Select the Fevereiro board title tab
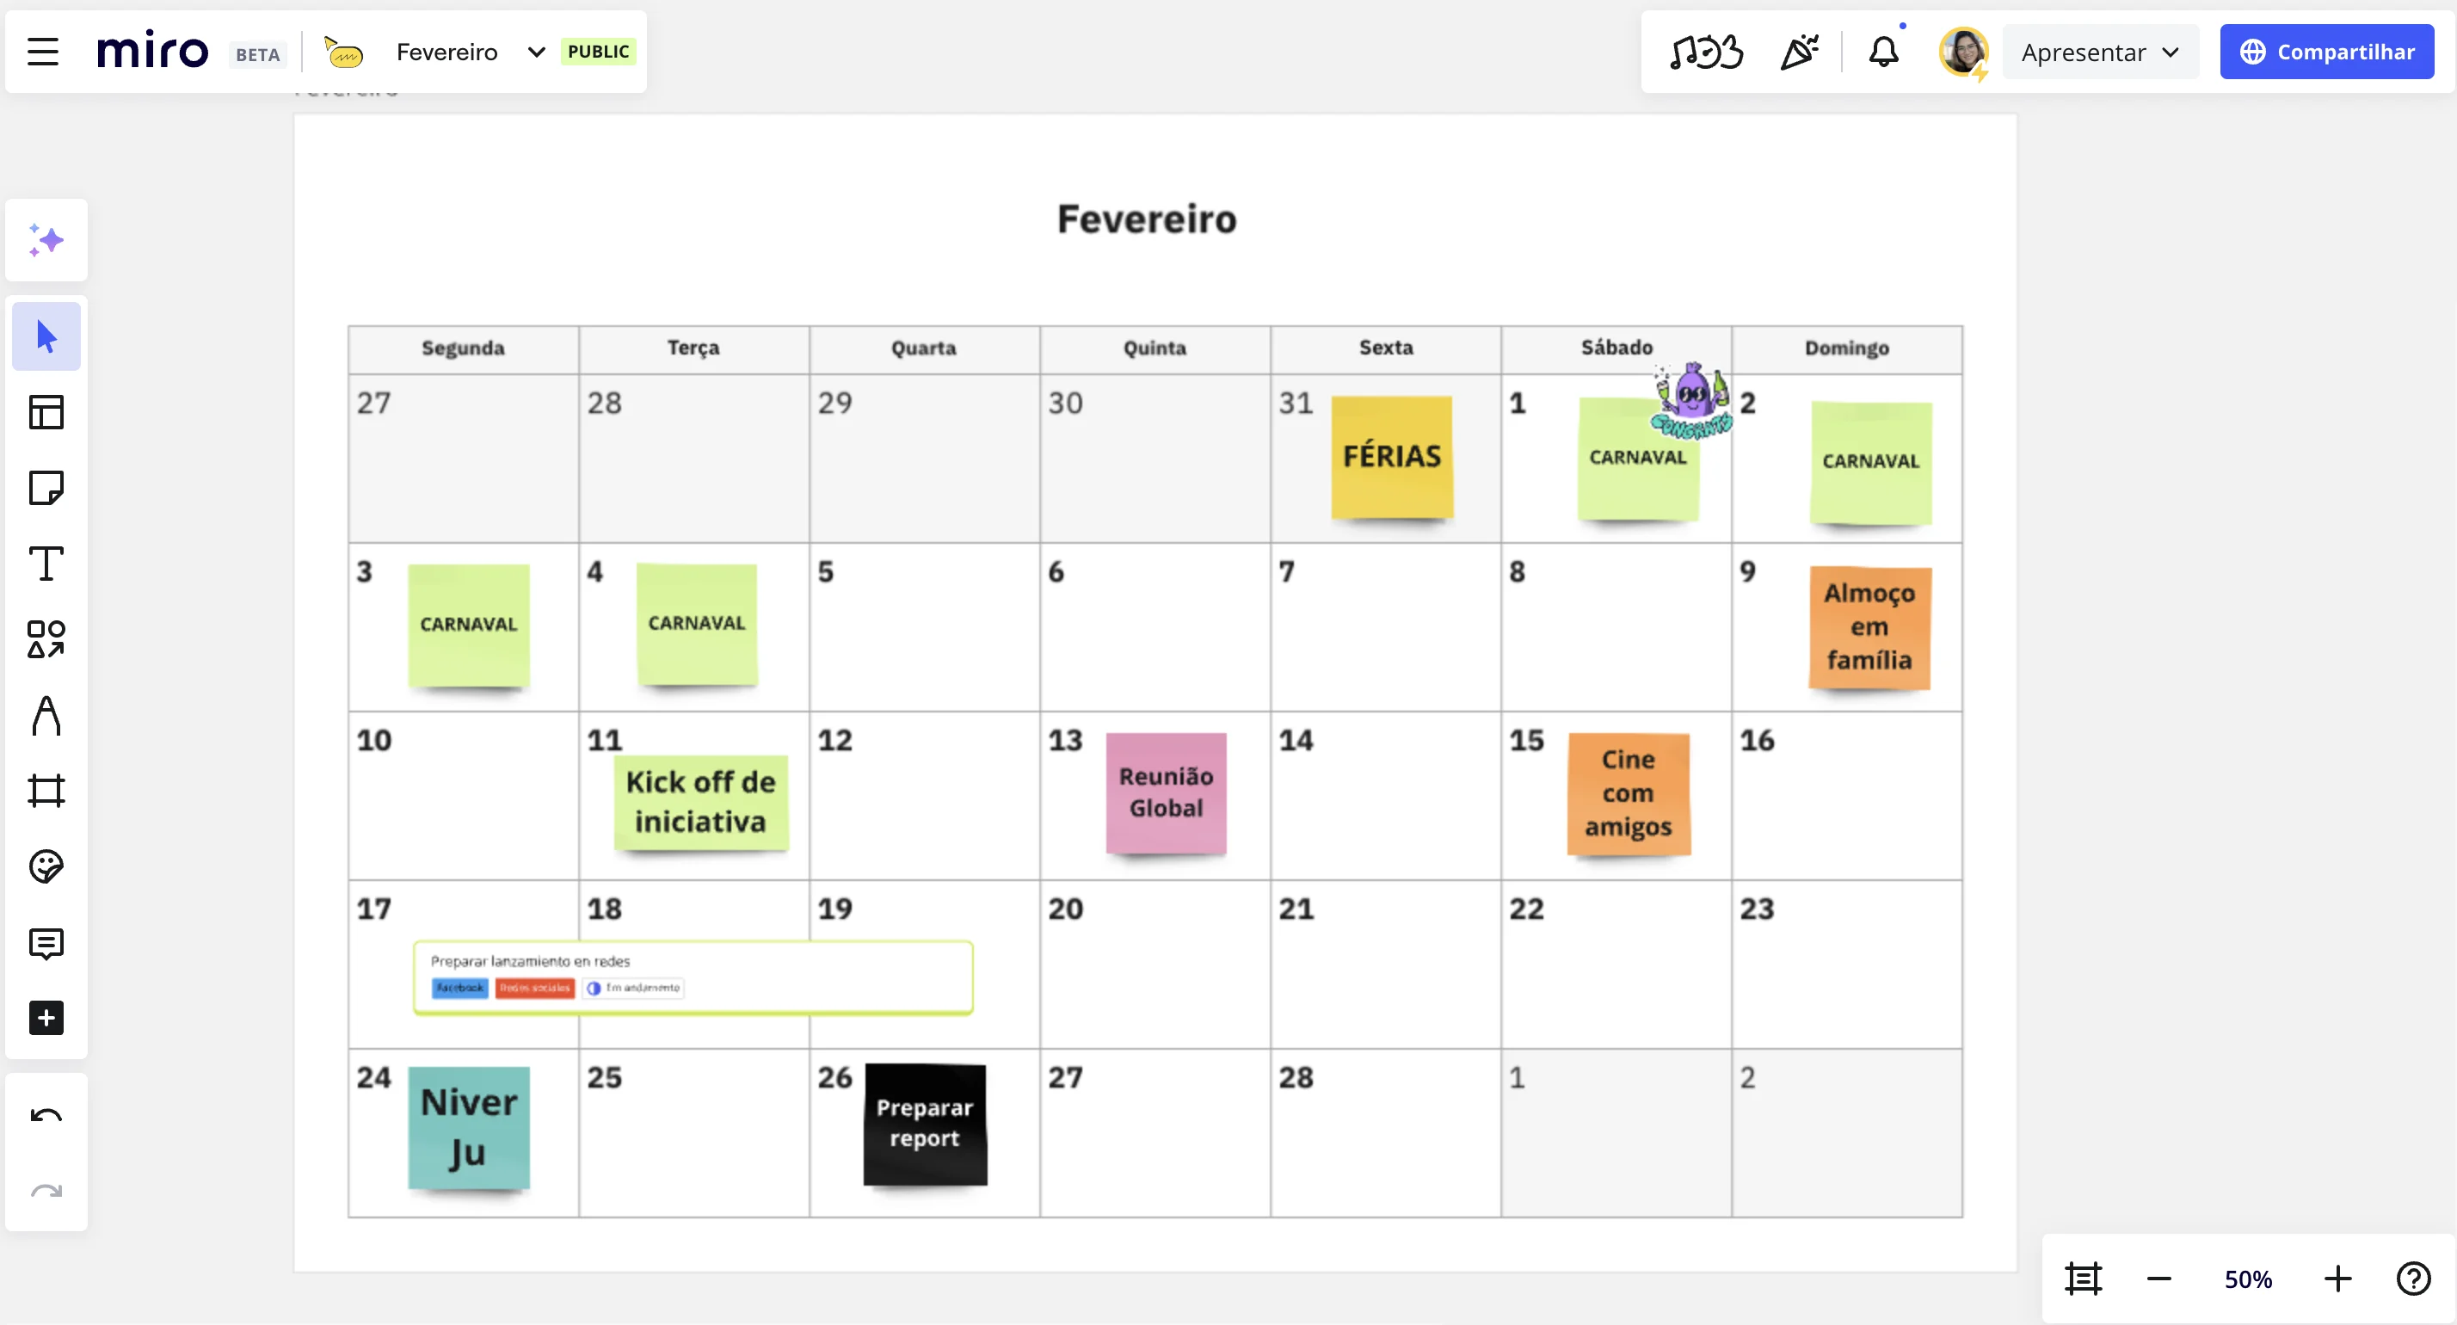This screenshot has height=1325, width=2457. [447, 52]
